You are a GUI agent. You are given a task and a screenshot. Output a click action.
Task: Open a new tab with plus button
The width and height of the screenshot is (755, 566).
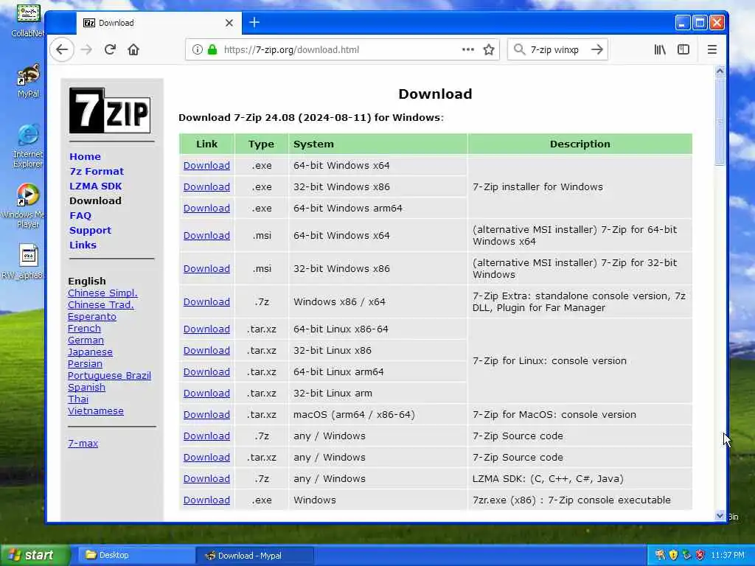(254, 23)
